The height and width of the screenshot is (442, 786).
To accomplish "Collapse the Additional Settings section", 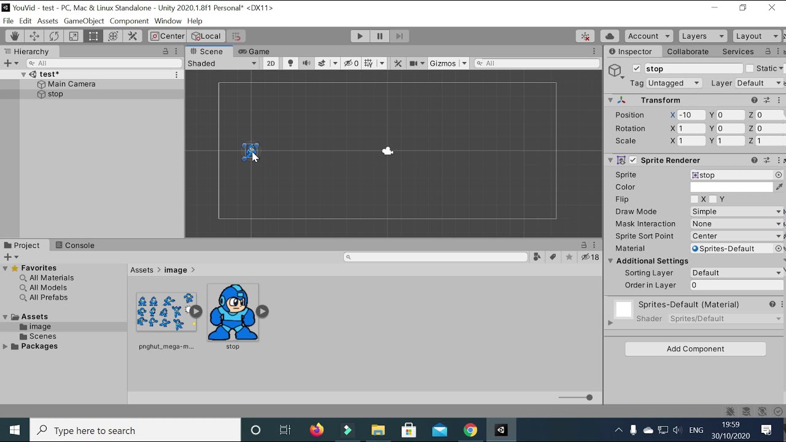I will click(610, 261).
